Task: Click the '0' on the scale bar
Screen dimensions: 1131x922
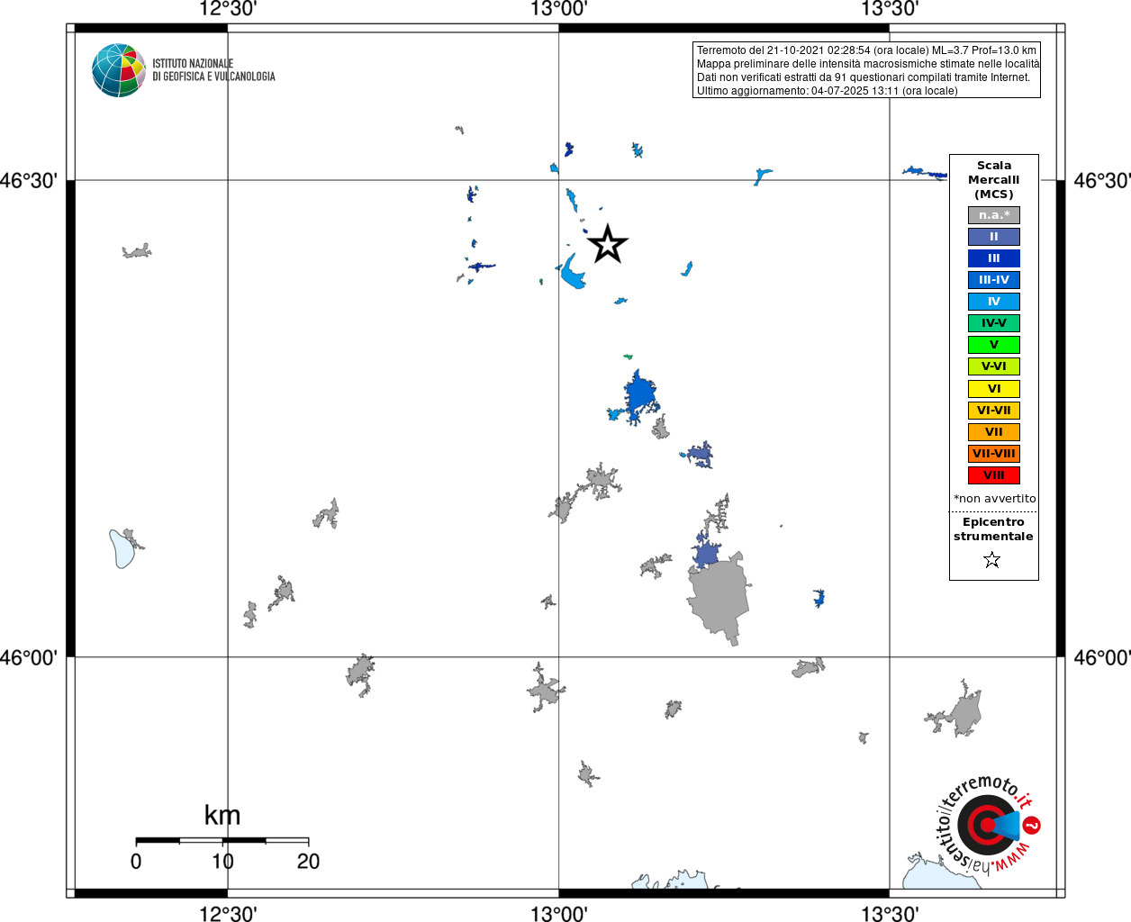Action: 136,862
